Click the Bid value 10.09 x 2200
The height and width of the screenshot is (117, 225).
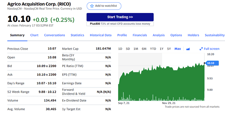point(47,66)
